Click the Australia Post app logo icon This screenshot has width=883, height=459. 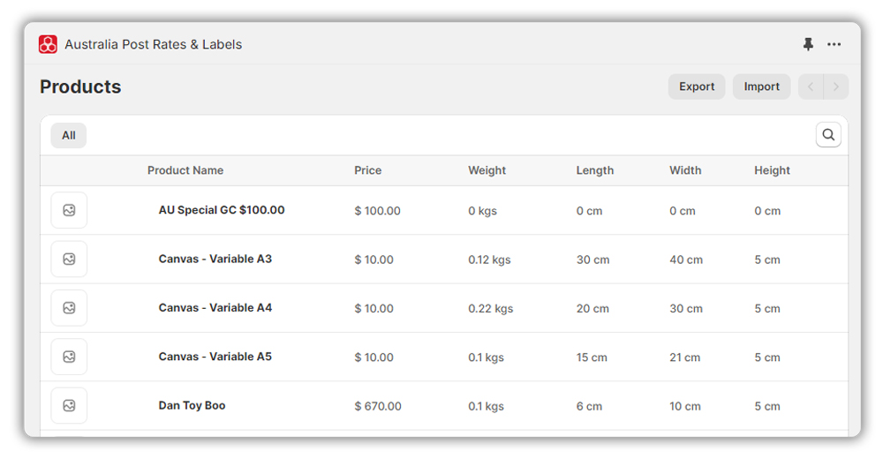[48, 44]
